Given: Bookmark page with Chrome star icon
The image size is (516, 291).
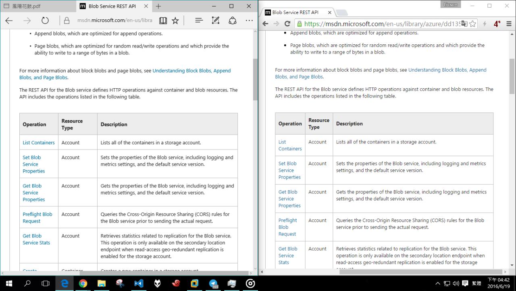Looking at the screenshot, I should (x=473, y=24).
